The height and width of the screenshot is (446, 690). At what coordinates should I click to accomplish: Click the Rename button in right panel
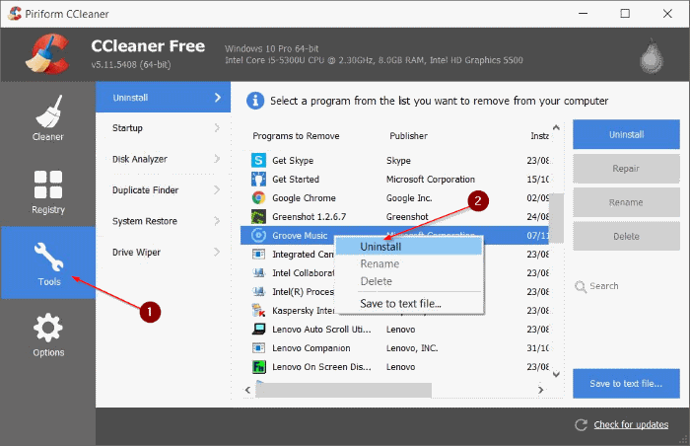coord(626,202)
